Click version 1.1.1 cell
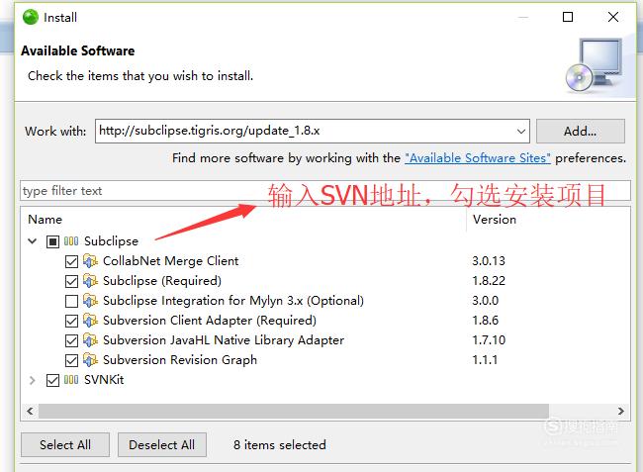The width and height of the screenshot is (643, 472). click(x=485, y=359)
